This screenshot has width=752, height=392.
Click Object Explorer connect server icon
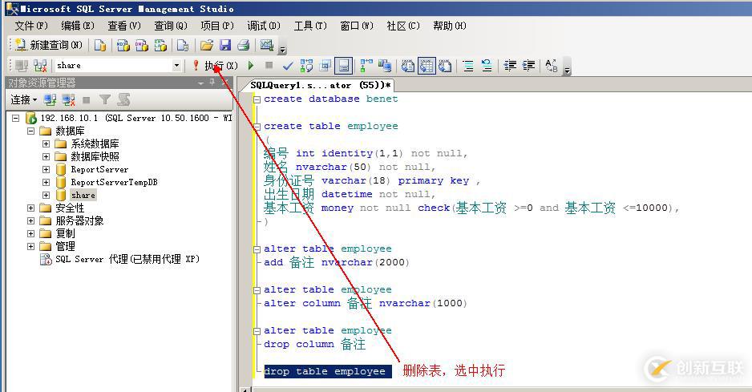(50, 99)
